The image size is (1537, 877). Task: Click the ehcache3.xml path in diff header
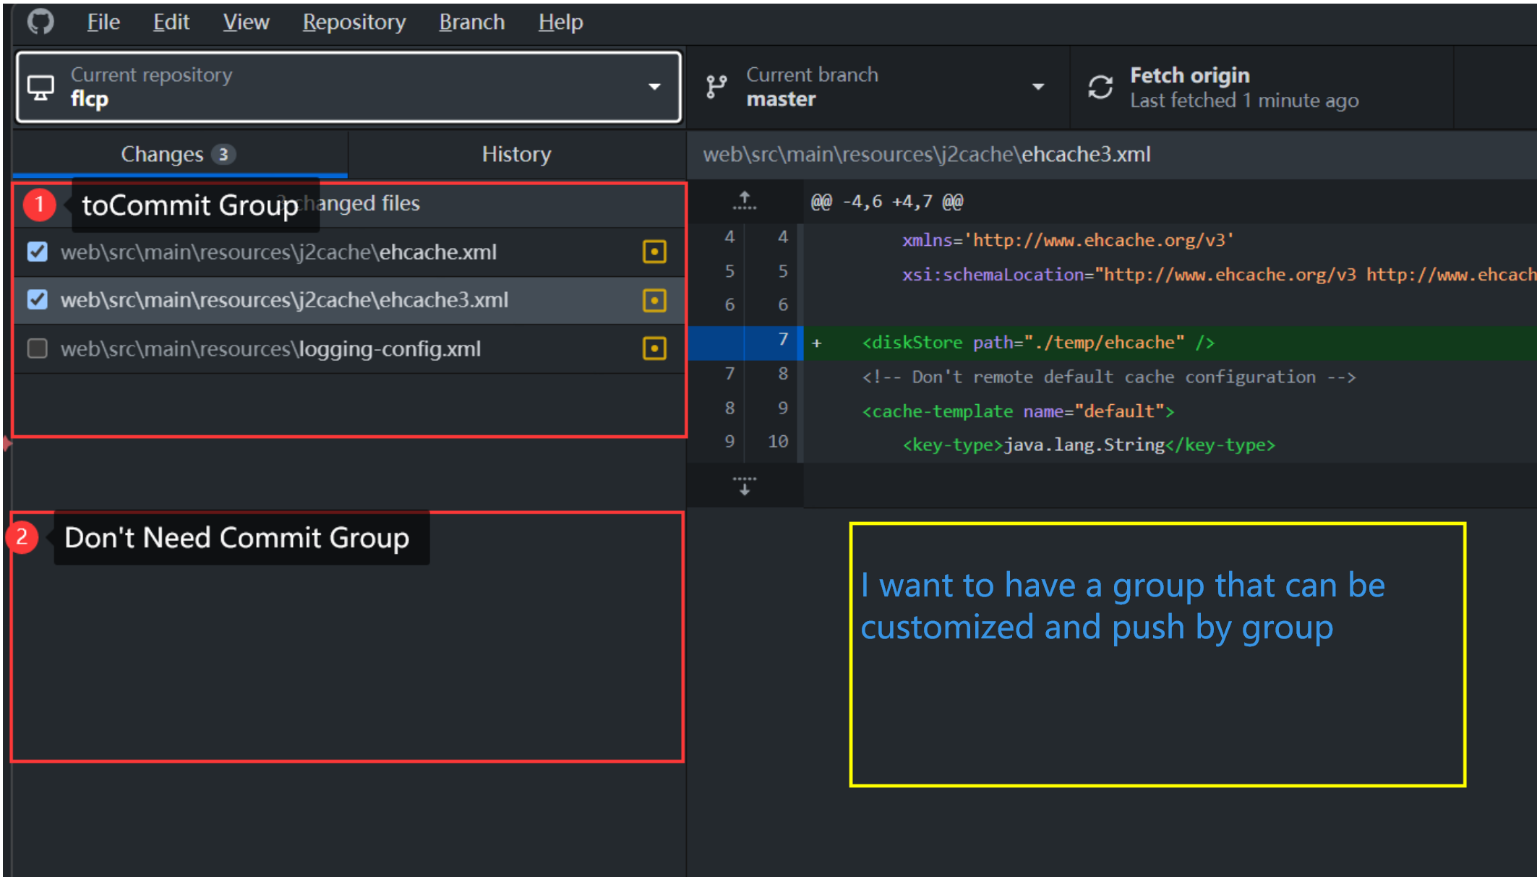pos(927,155)
